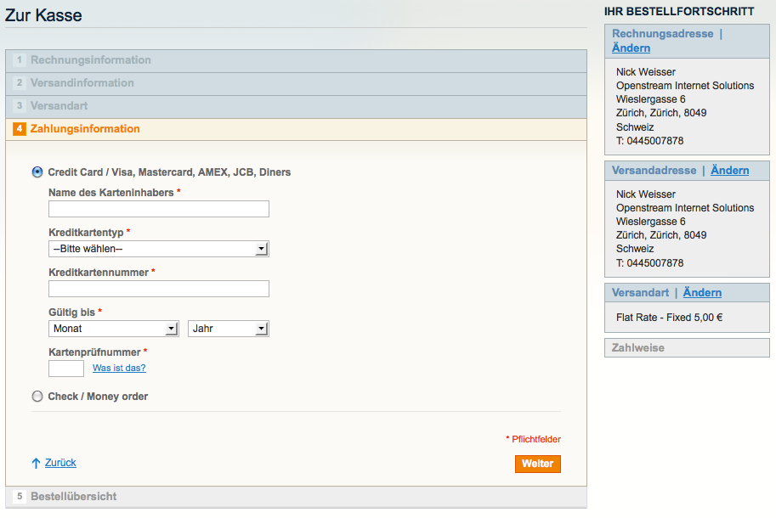Select the Credit Card payment radio button

pos(37,172)
